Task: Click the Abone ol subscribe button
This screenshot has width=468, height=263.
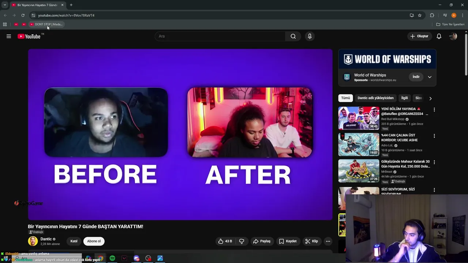Action: (x=94, y=241)
